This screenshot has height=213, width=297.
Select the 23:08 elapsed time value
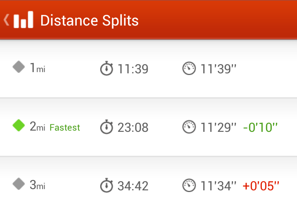(x=133, y=127)
